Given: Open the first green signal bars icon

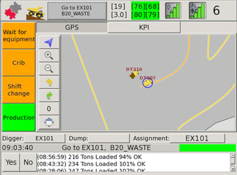Looking at the screenshot, I should click(x=173, y=11).
